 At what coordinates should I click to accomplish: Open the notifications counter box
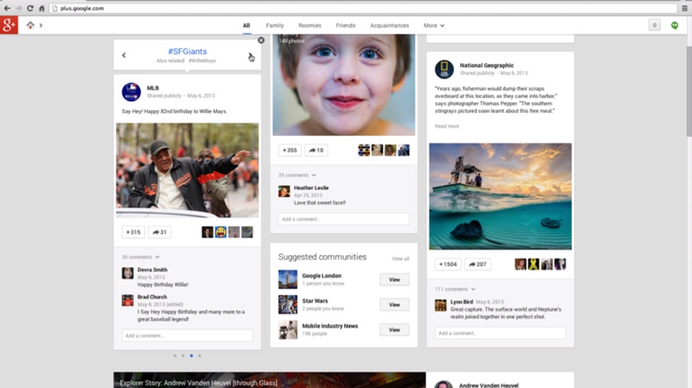655,25
